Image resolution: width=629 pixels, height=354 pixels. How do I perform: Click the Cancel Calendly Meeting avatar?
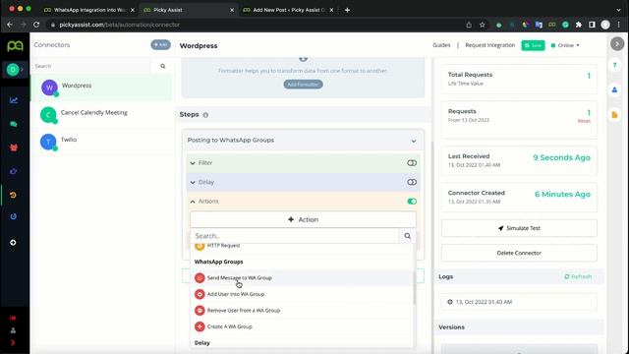click(48, 115)
